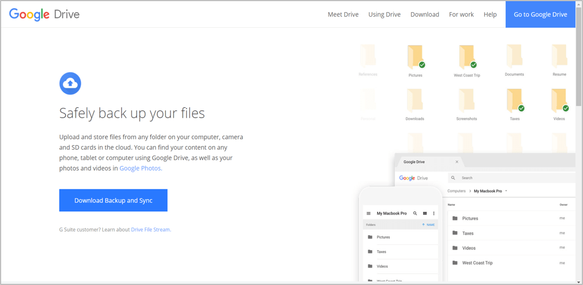Click the blue cloud upload icon

tap(70, 84)
